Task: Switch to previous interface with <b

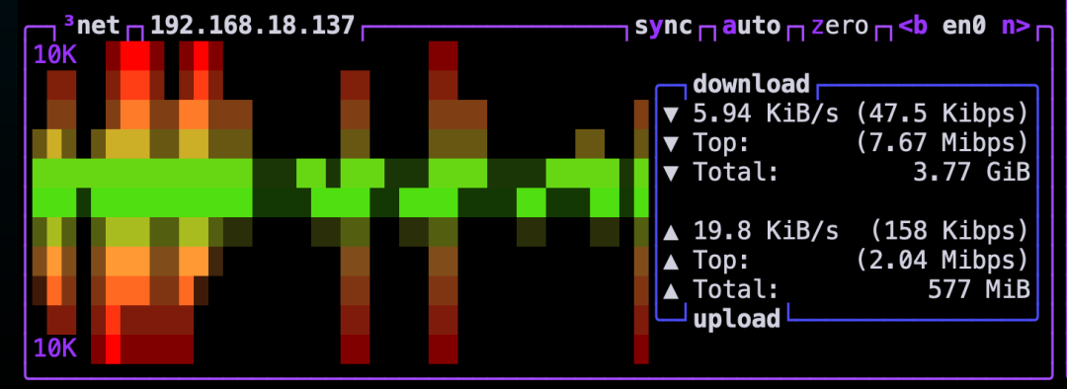Action: coord(913,27)
